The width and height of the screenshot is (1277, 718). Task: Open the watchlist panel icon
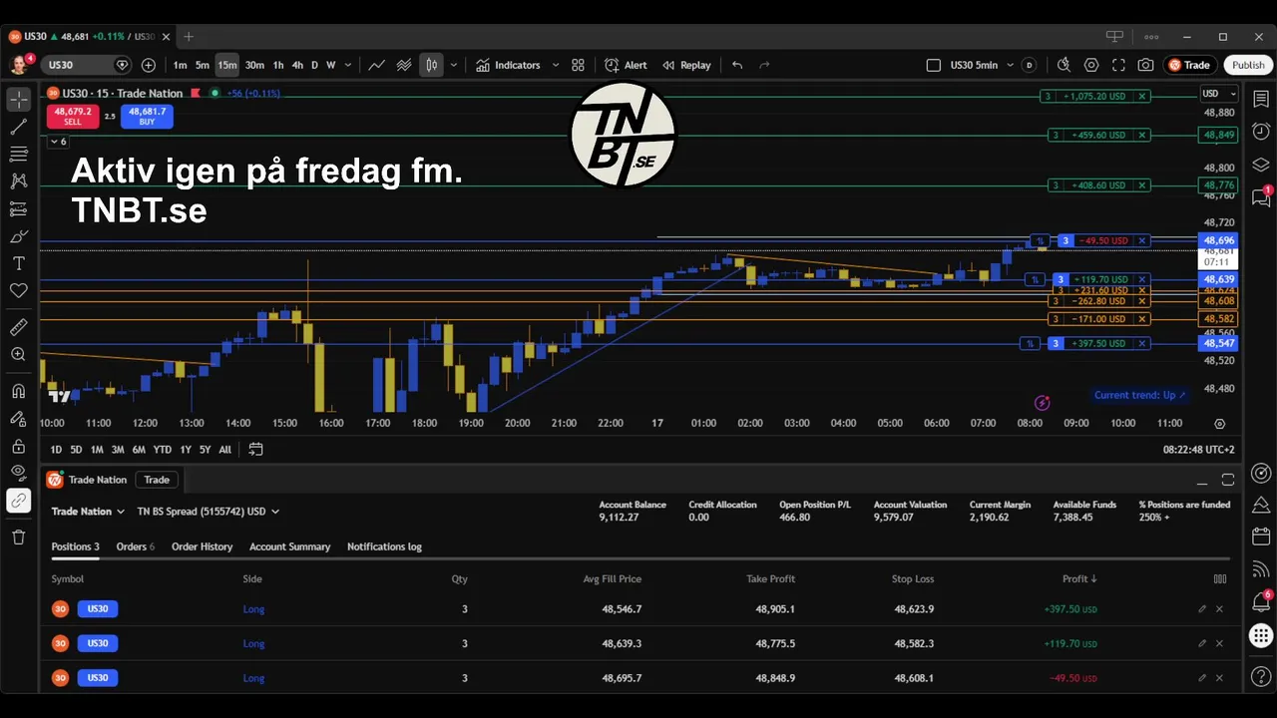1261,100
